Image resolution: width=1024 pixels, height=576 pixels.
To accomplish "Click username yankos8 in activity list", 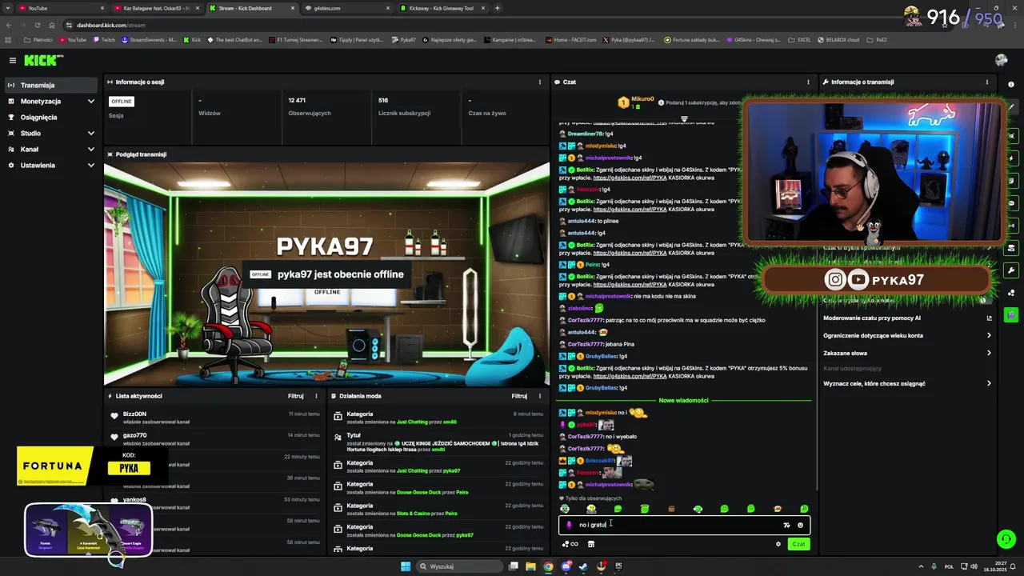I will point(134,499).
